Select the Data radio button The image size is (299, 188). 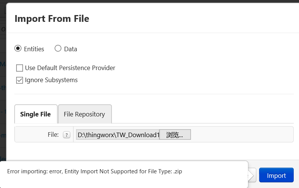coord(58,49)
